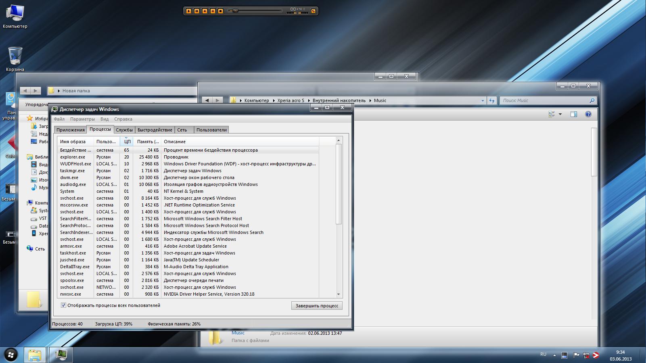Click the 'Поиск: Music' search field
The image size is (646, 363).
point(545,100)
